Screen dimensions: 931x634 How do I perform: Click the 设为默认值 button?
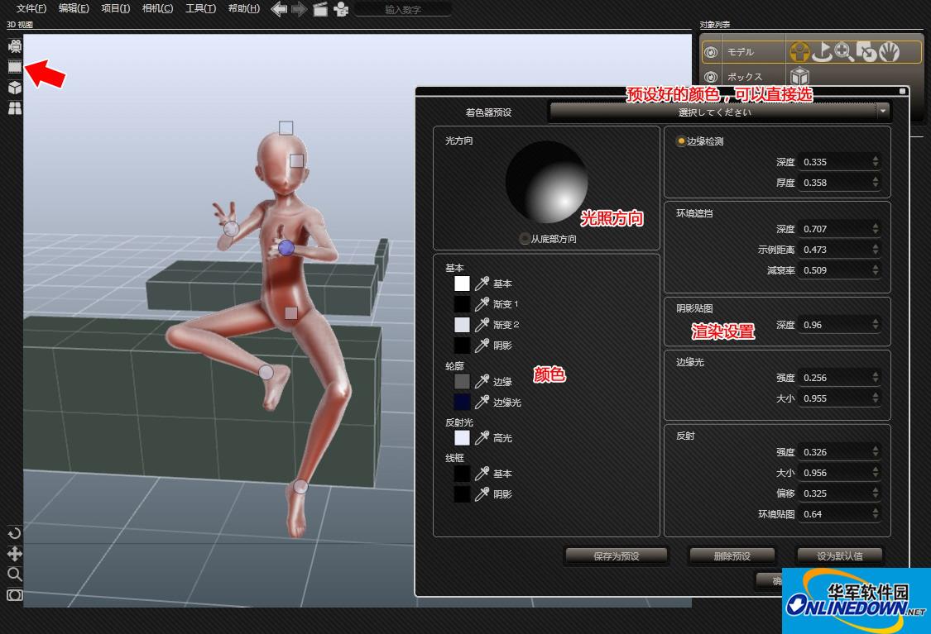[839, 556]
